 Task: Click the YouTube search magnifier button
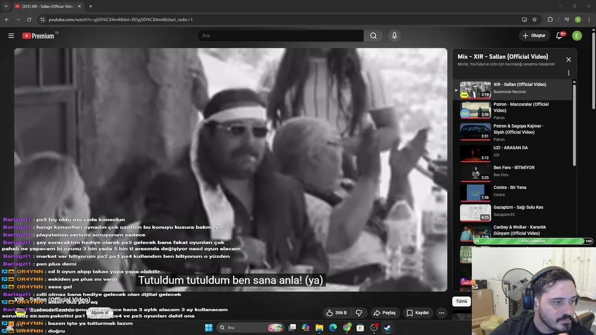click(x=373, y=36)
